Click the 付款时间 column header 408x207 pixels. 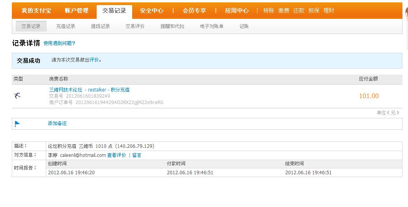[176, 164]
